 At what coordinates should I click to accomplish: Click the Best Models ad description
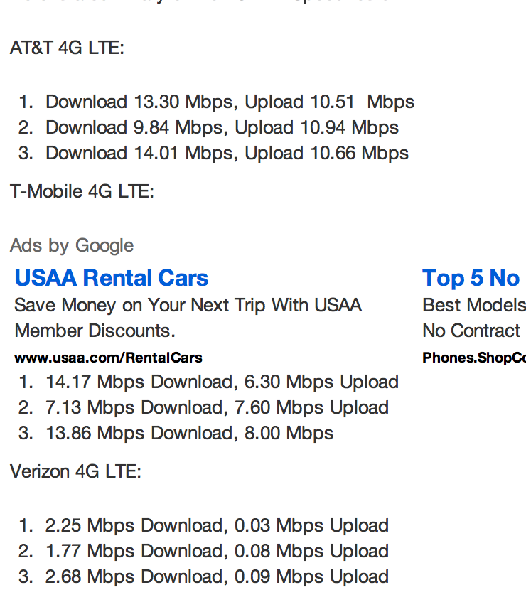point(474,305)
